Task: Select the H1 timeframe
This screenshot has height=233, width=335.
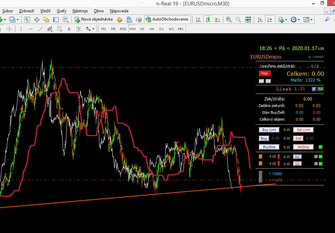Action: (142, 29)
